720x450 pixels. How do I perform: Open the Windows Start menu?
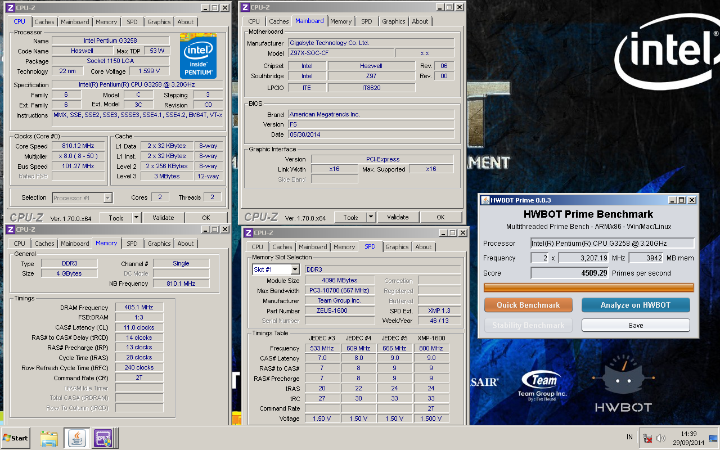[x=16, y=438]
